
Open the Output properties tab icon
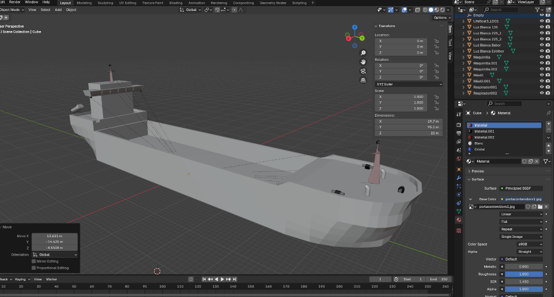(459, 133)
